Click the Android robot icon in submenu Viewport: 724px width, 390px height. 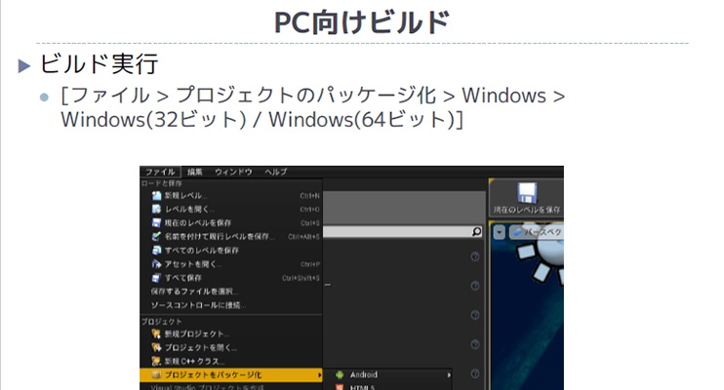340,374
